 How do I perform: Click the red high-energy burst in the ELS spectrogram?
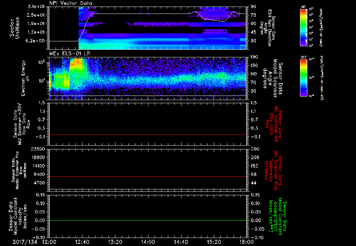78,64
